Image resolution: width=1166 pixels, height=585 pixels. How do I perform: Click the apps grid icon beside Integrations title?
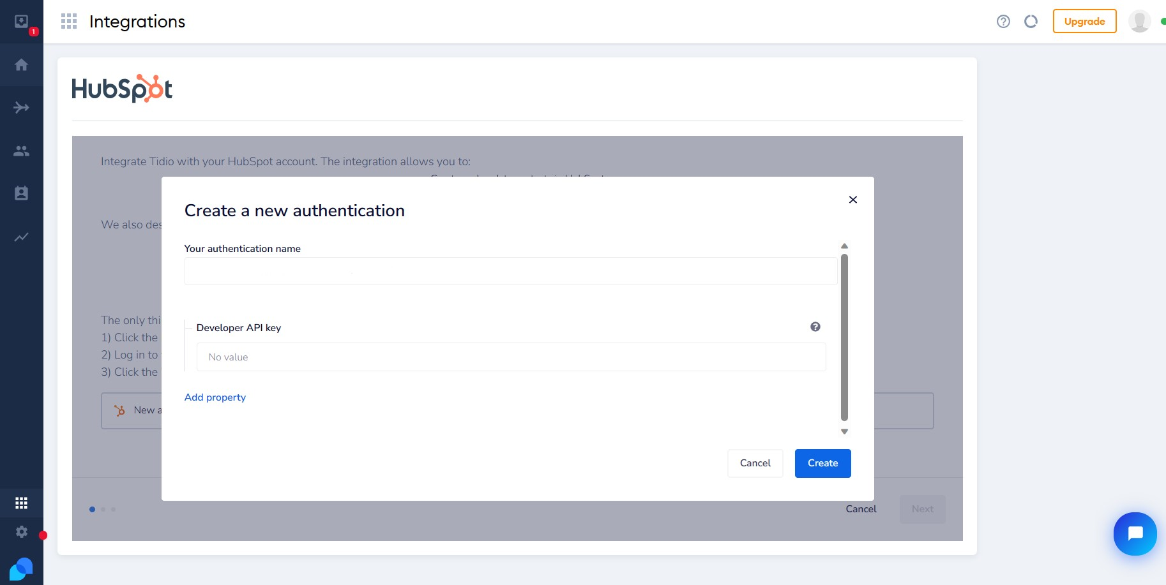point(69,22)
